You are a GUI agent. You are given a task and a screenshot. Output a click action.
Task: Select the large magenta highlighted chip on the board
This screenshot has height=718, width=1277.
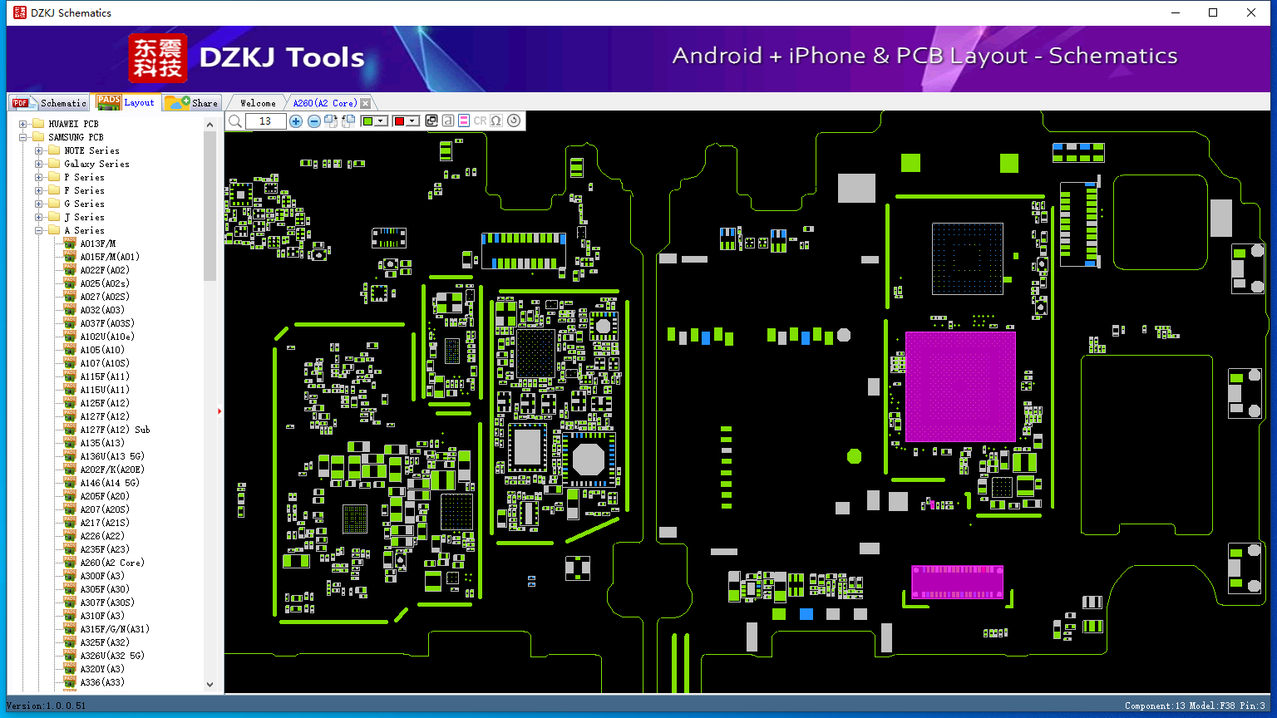point(960,386)
